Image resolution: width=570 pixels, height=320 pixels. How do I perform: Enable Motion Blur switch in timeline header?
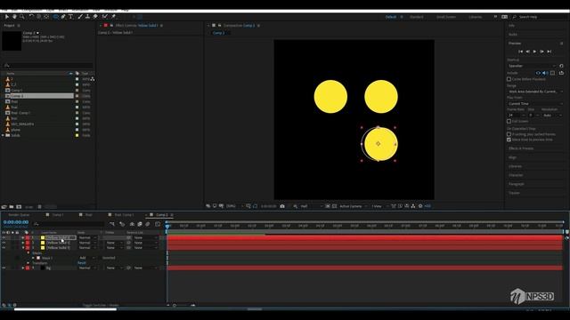click(148, 224)
